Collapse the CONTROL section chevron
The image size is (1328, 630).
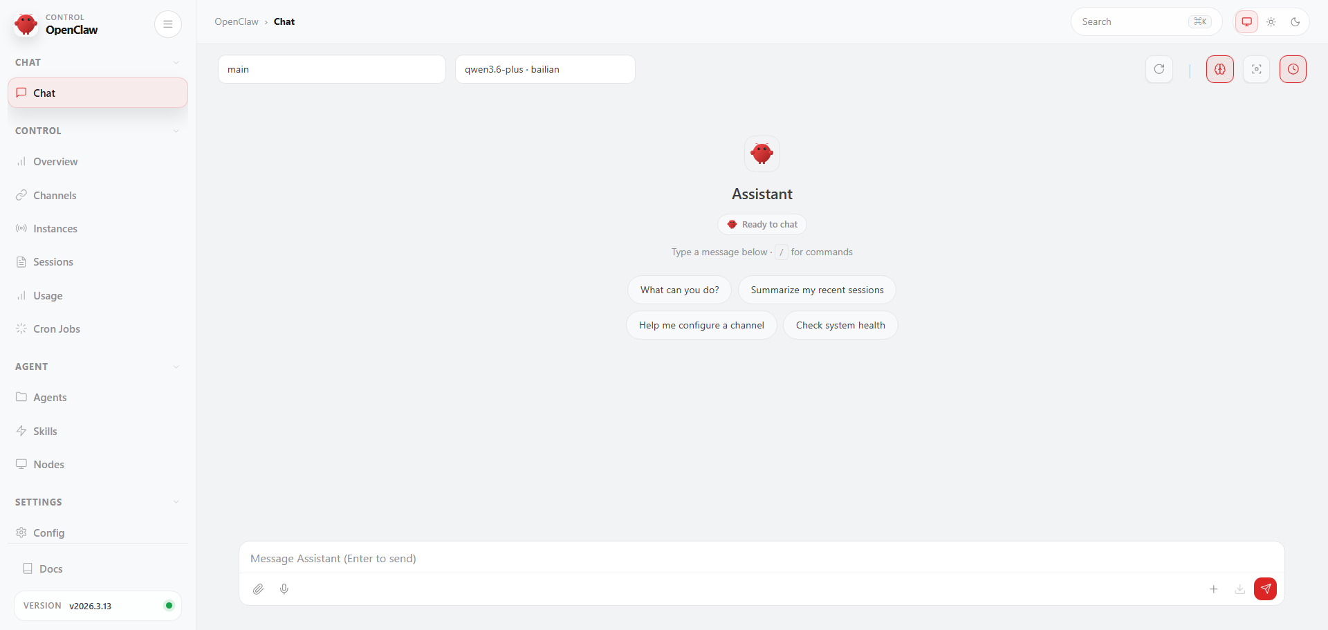[176, 131]
